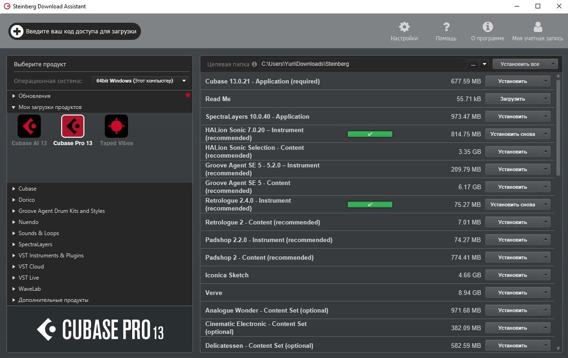Reinstall HALion Sonic 7.0.20 Instrument
The width and height of the screenshot is (568, 358).
(513, 134)
